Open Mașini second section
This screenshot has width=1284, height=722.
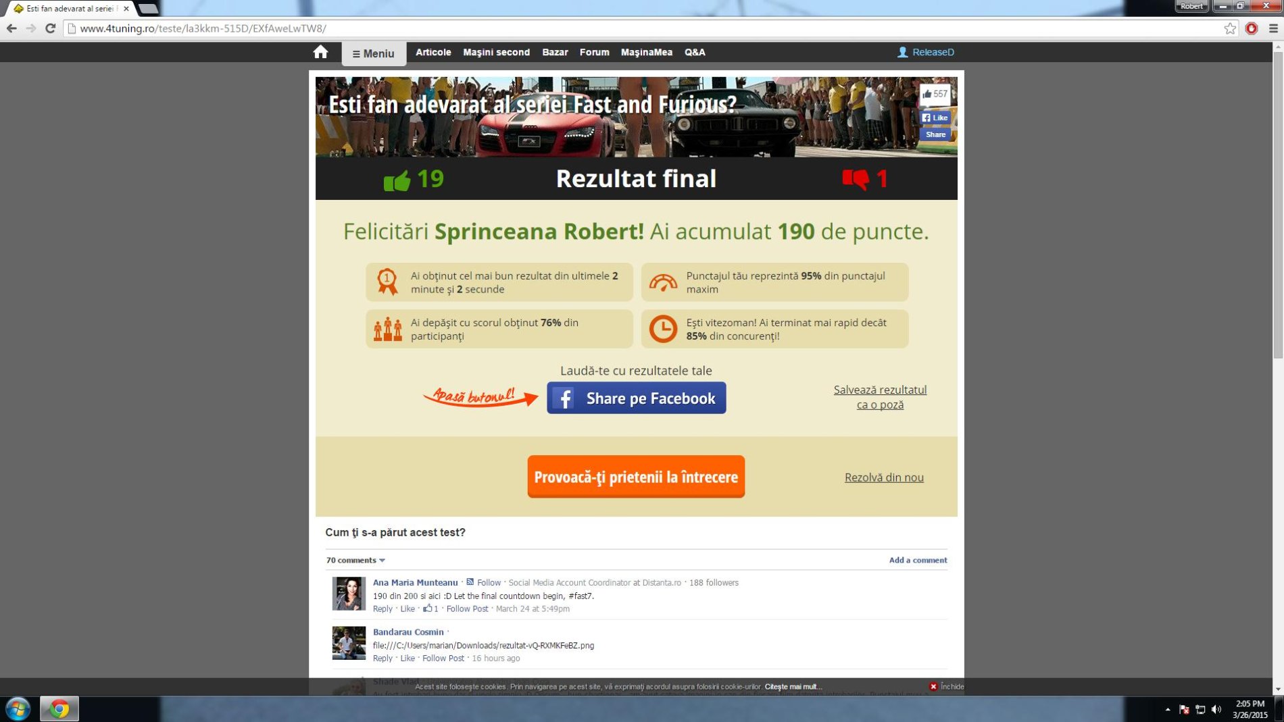(x=496, y=52)
